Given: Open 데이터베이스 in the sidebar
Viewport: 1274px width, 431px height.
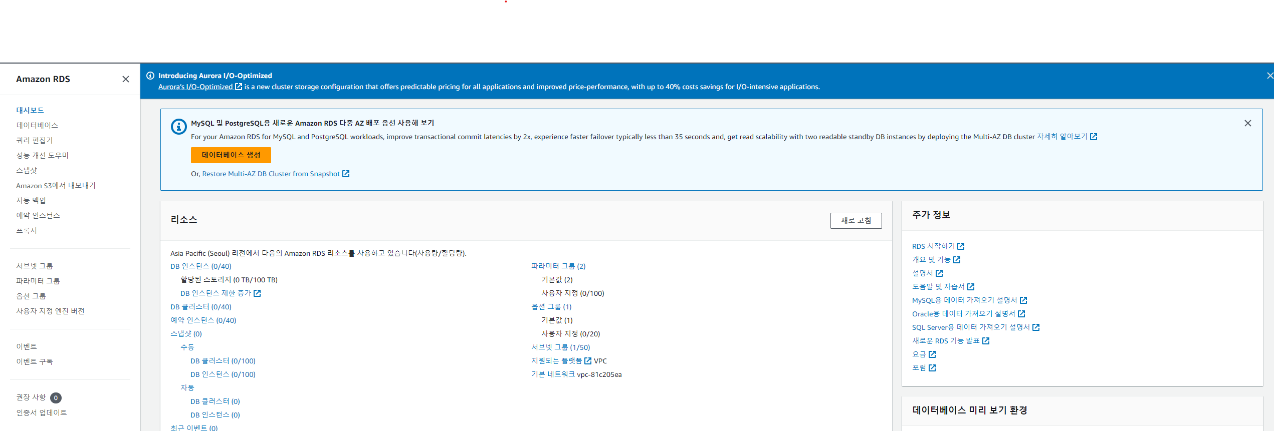Looking at the screenshot, I should (37, 125).
